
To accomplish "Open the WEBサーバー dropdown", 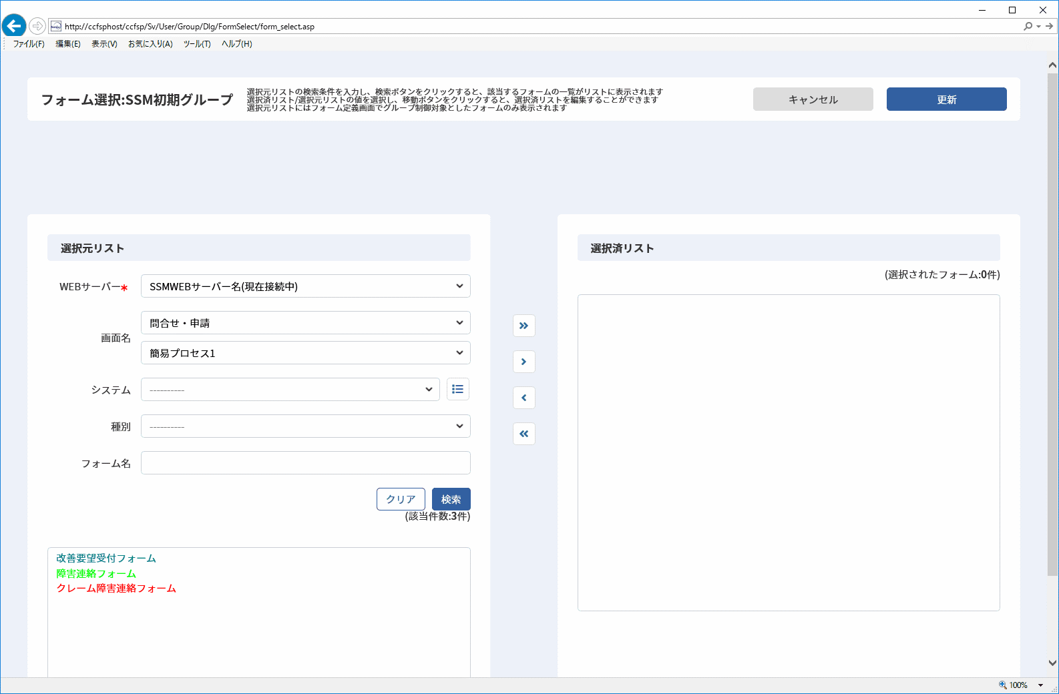I will 306,286.
